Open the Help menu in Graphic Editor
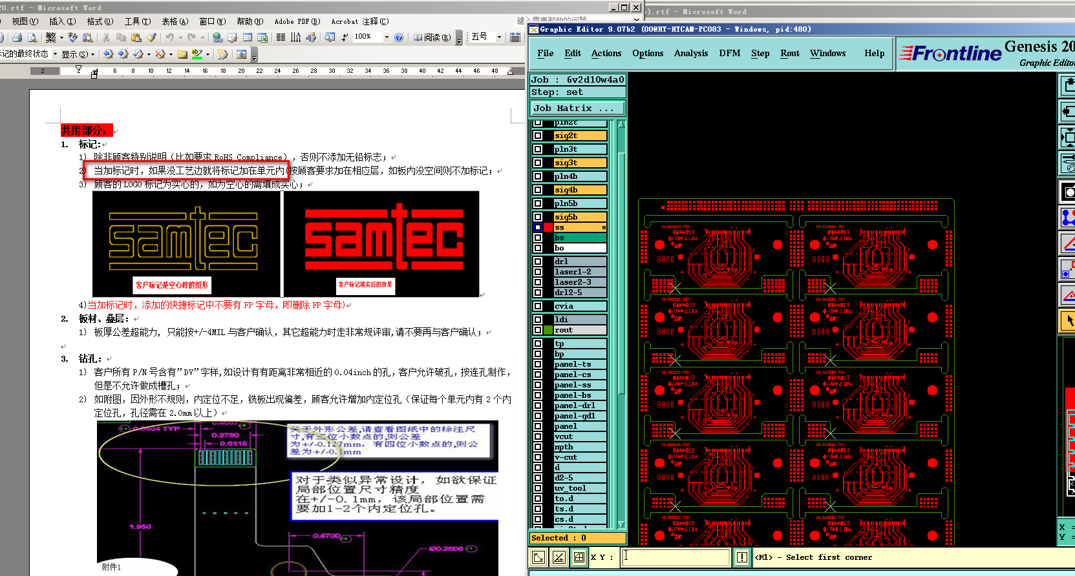Viewport: 1075px width, 576px height. tap(875, 54)
